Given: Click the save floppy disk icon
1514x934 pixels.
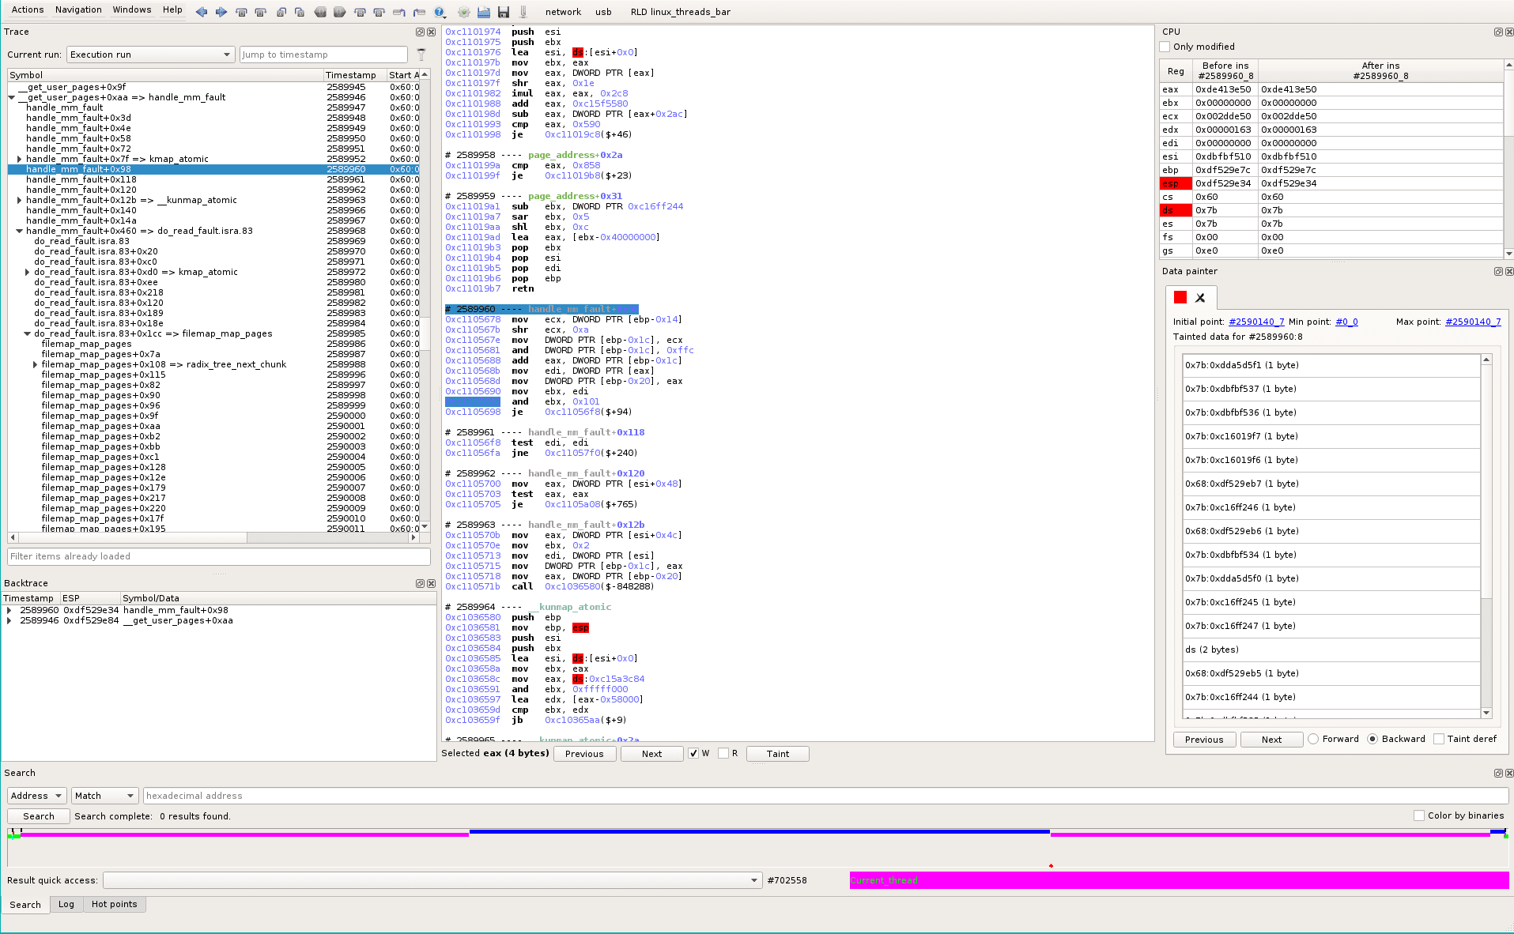Looking at the screenshot, I should 504,12.
